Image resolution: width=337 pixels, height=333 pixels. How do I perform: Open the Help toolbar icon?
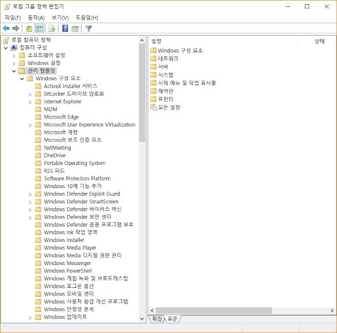[65, 28]
